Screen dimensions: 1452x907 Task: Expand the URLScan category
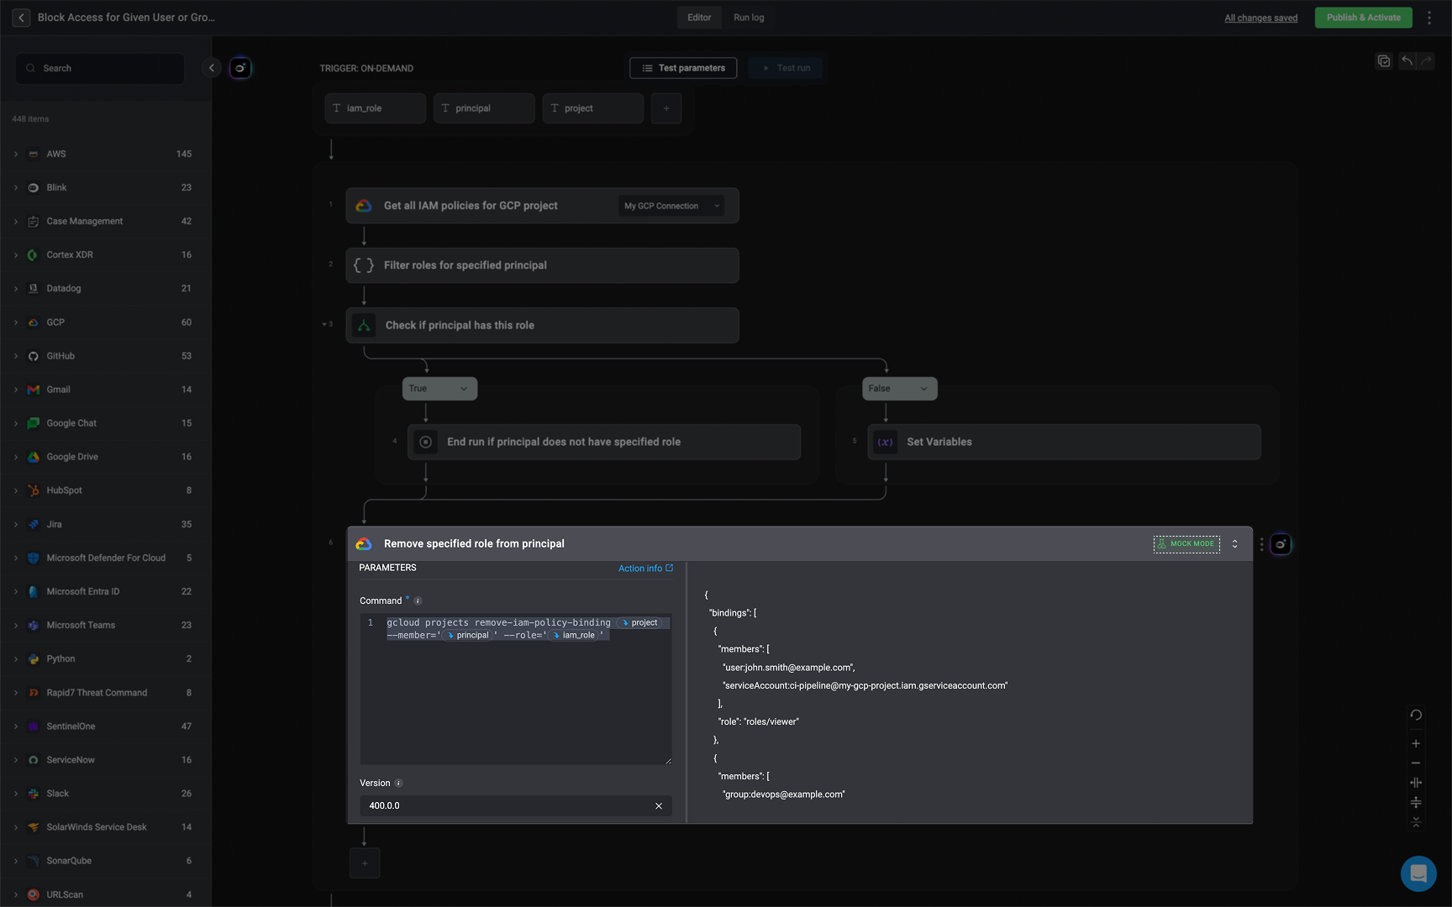tap(15, 894)
